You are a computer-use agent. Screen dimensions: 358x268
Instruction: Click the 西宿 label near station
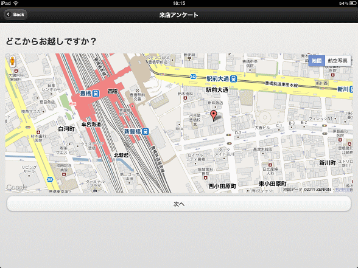click(x=113, y=91)
